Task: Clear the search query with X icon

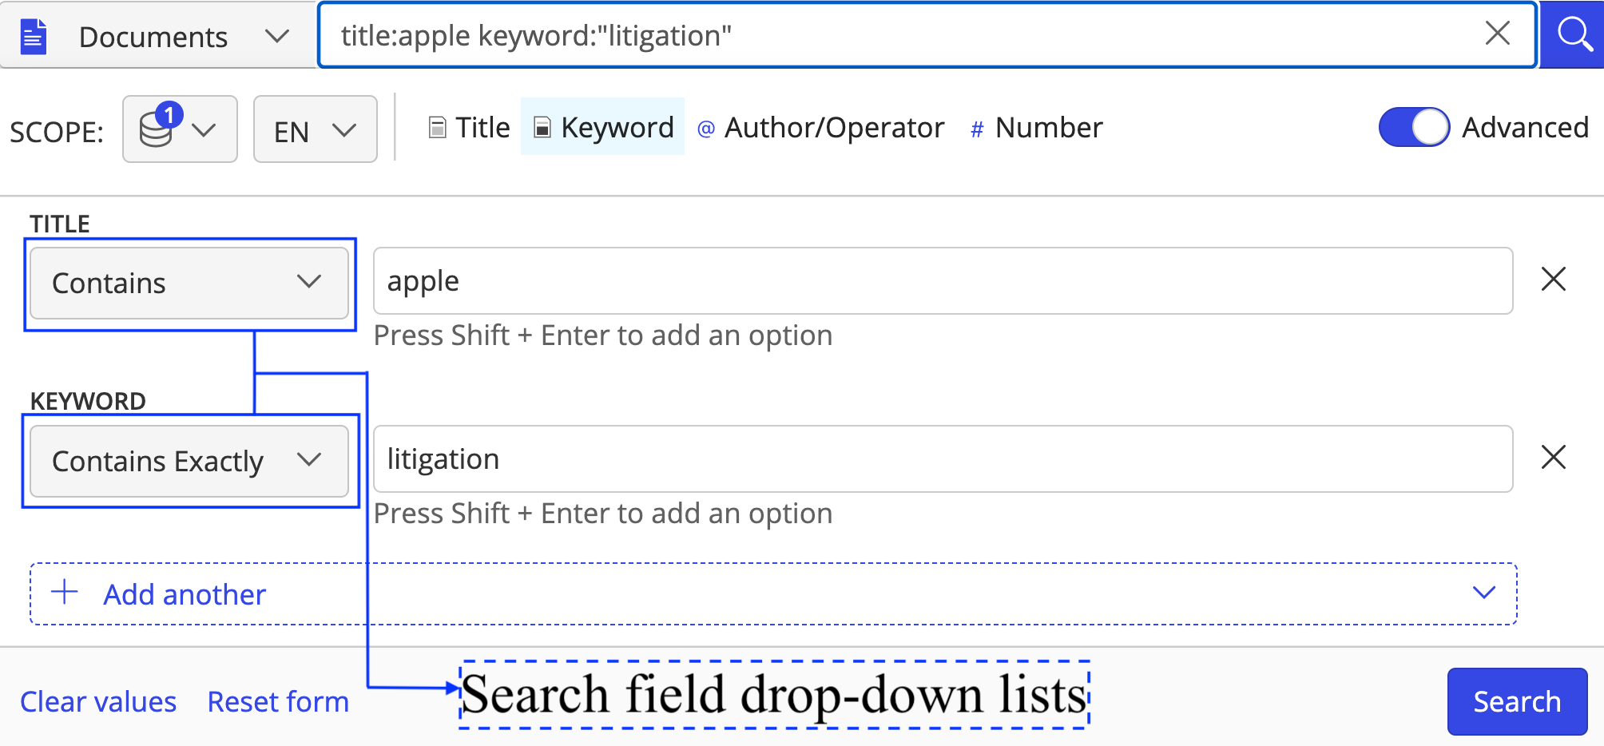Action: [1497, 34]
